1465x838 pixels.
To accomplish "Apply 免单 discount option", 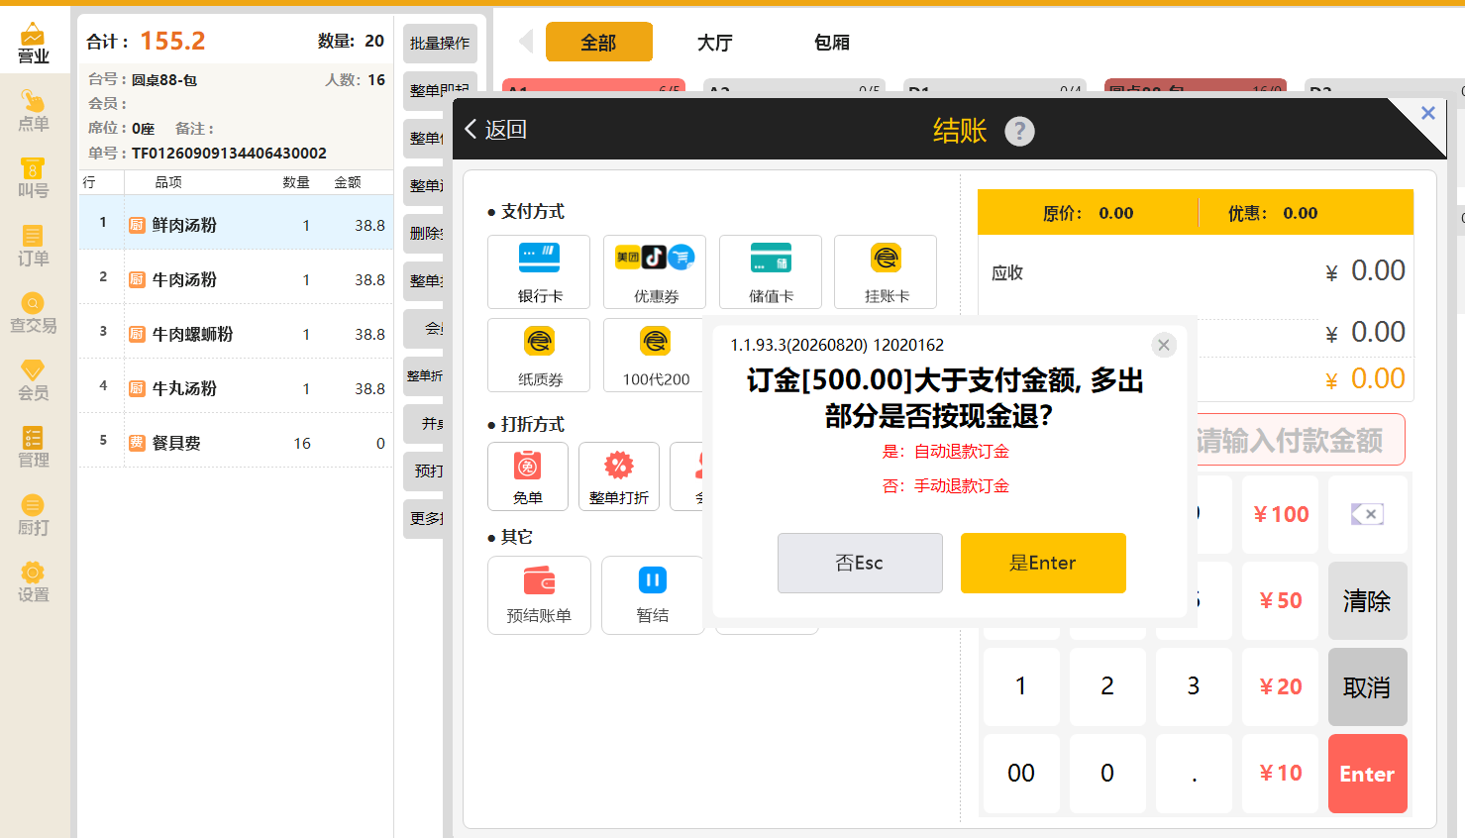I will [x=528, y=476].
